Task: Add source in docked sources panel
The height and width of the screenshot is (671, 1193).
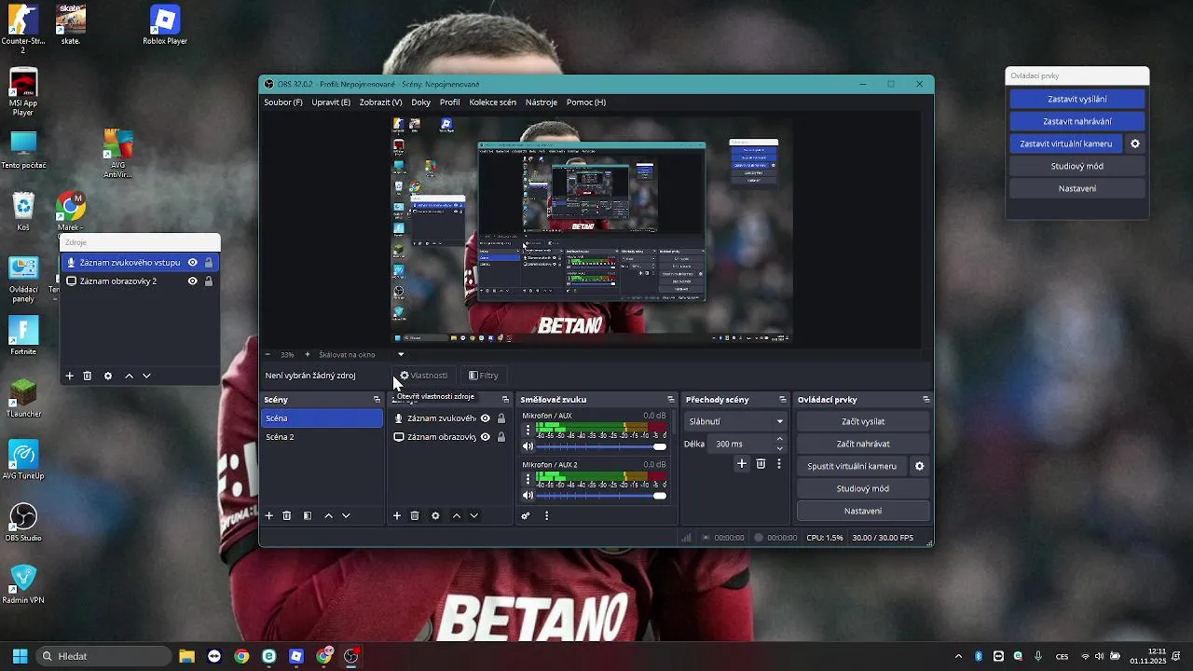Action: (397, 515)
